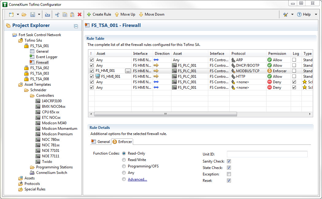Toggle Log checkbox for ARP rule

(x=294, y=60)
